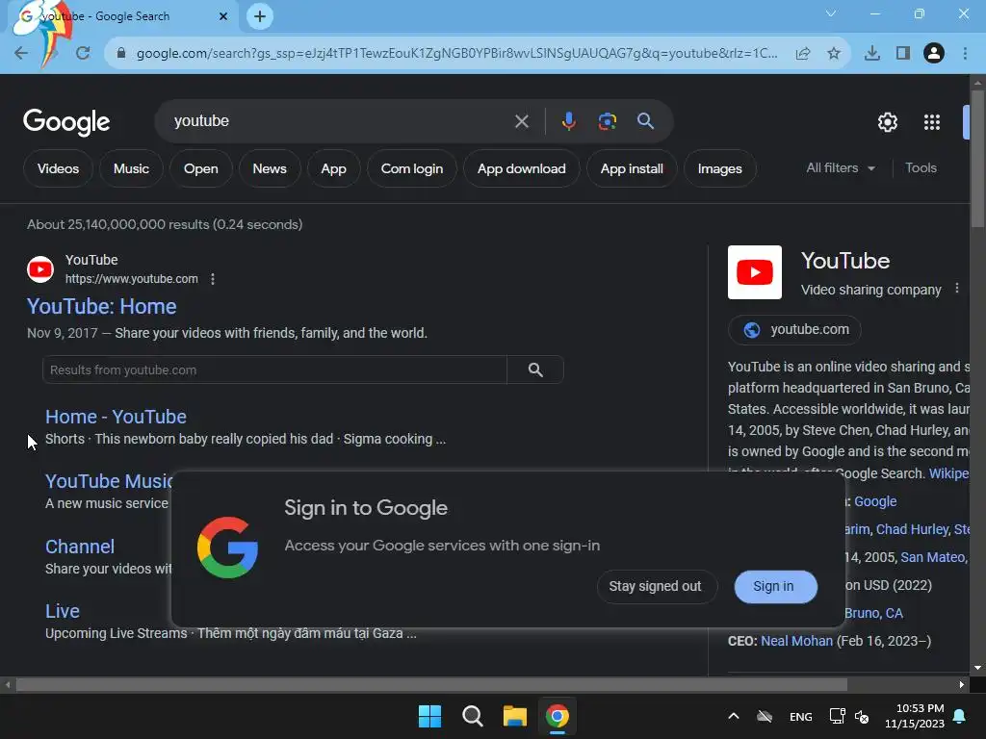Expand the All filters dropdown
Screen dimensions: 986x739
[841, 167]
